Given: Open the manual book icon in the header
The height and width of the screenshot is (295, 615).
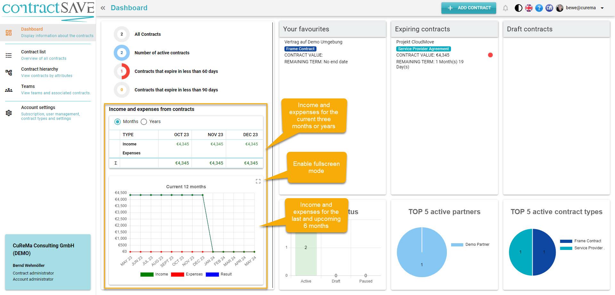Looking at the screenshot, I should point(549,8).
